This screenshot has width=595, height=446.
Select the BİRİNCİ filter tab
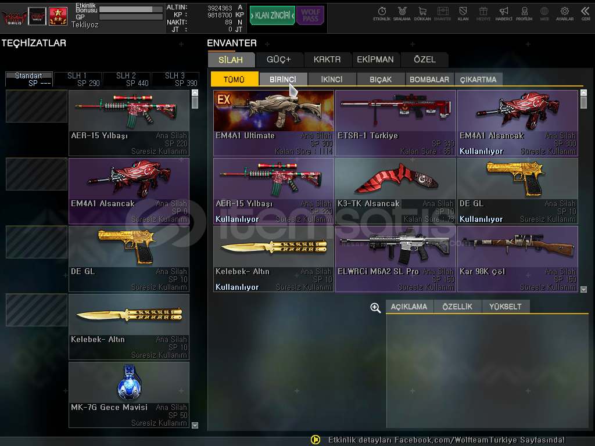pos(283,79)
